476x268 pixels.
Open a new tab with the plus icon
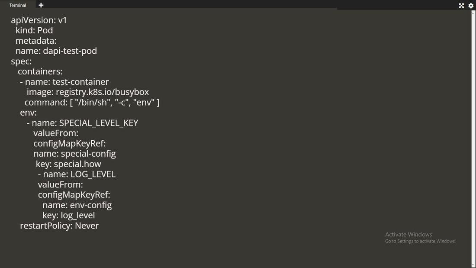click(41, 5)
